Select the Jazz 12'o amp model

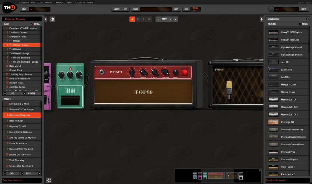point(287,62)
